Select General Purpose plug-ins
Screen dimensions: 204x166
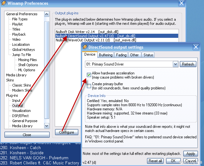[x=25, y=121]
